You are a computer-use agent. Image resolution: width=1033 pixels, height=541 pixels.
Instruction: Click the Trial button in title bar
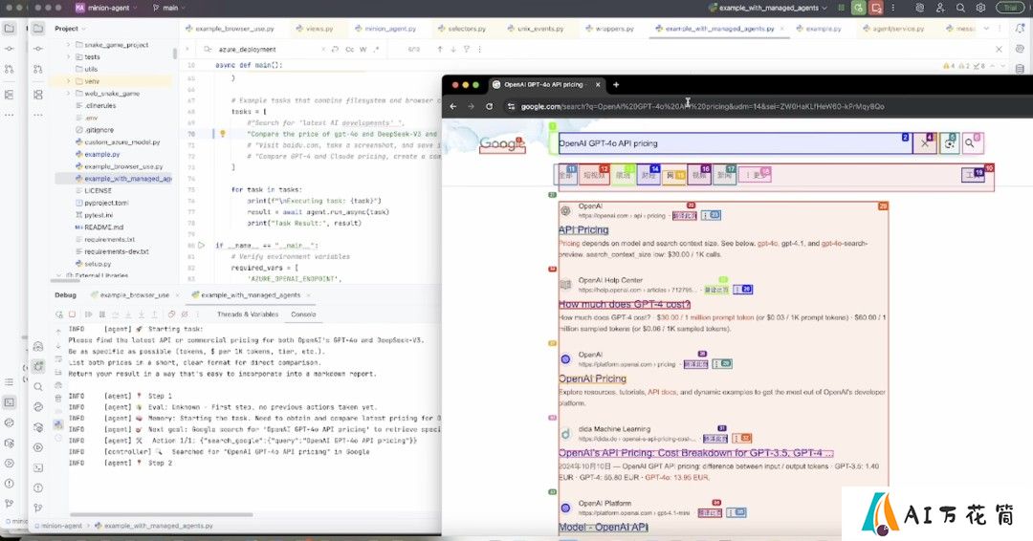click(1010, 8)
